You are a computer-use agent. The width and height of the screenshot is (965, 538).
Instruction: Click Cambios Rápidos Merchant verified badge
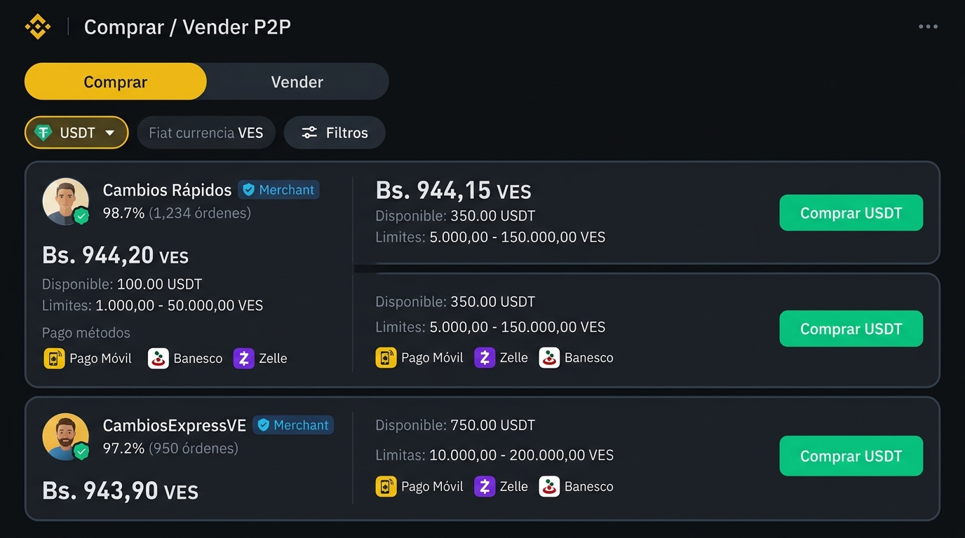[278, 190]
